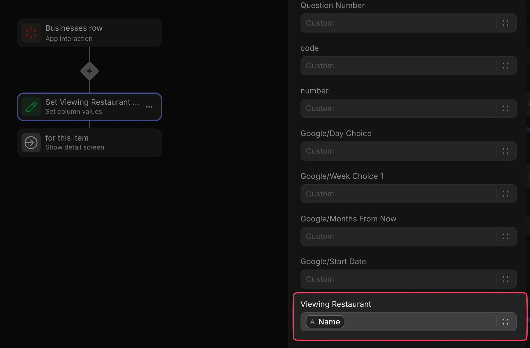The image size is (530, 348).
Task: Click the Question Number Custom input
Action: pyautogui.click(x=398, y=23)
